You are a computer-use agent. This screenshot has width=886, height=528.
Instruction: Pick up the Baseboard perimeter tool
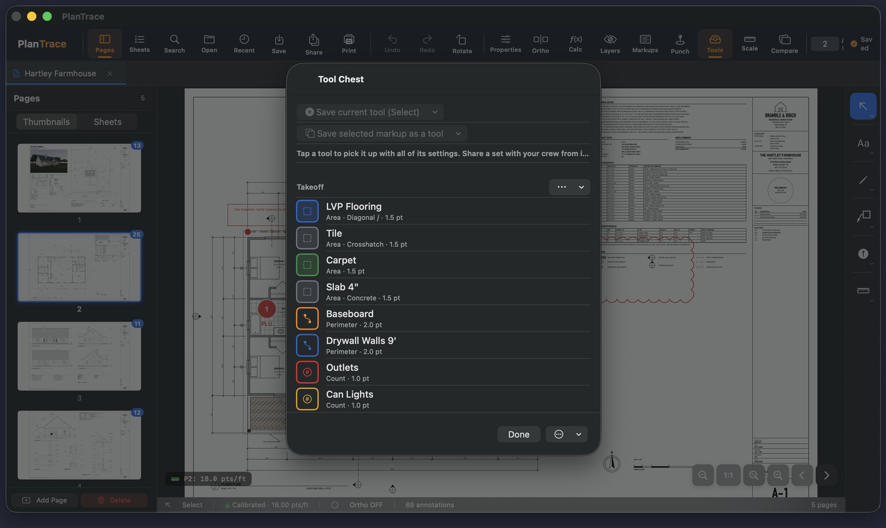(443, 318)
